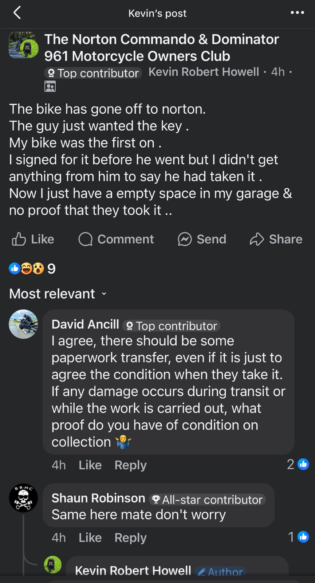Image resolution: width=315 pixels, height=583 pixels.
Task: Tap the group members audience icon
Action: click(x=50, y=86)
